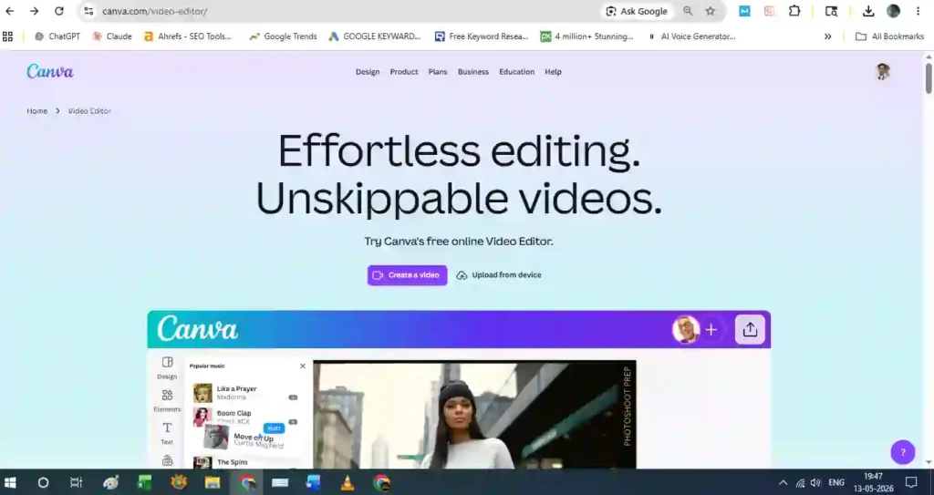Show hidden system tray icons
934x495 pixels.
tap(784, 482)
